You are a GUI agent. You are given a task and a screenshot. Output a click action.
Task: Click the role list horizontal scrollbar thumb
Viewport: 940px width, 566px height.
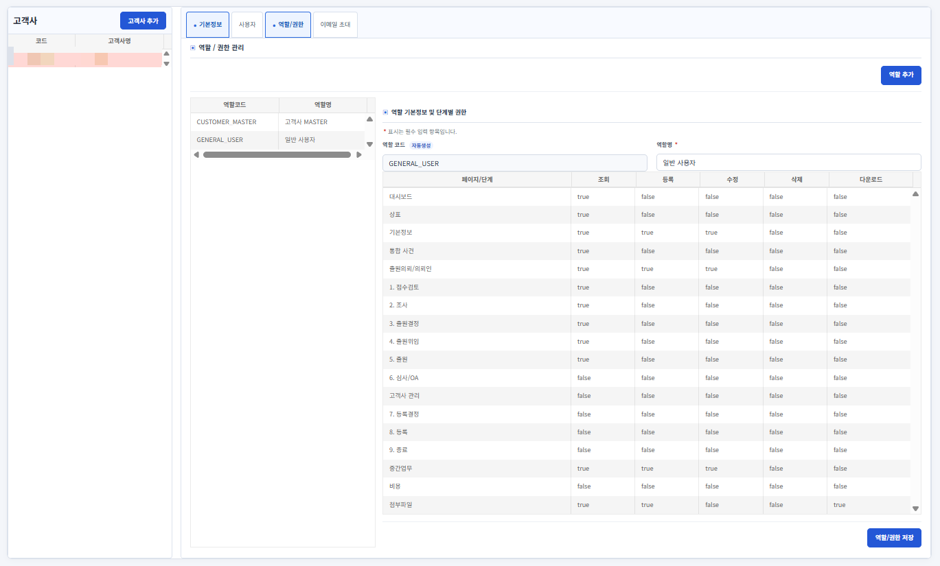click(x=277, y=154)
